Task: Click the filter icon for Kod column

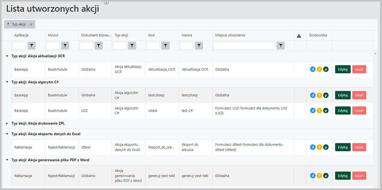Action: [165, 46]
